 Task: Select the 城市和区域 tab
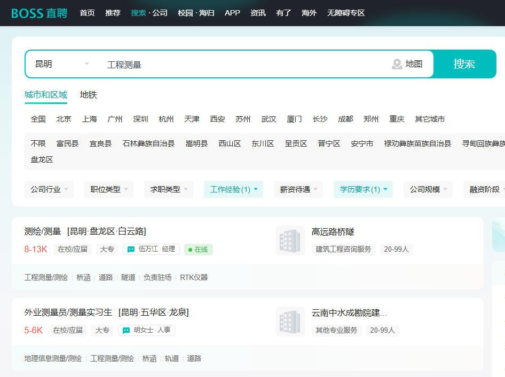pos(46,95)
